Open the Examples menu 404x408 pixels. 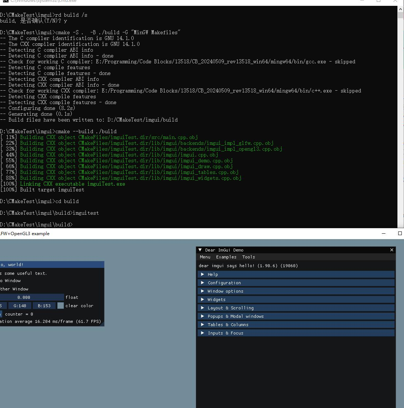(226, 257)
